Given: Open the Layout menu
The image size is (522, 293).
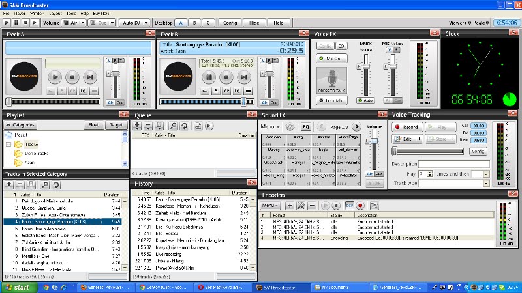Looking at the screenshot, I should (x=55, y=13).
